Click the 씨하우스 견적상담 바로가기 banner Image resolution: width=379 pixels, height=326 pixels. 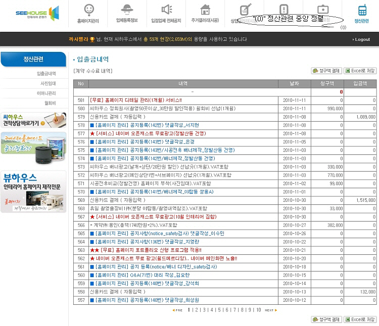(x=33, y=120)
